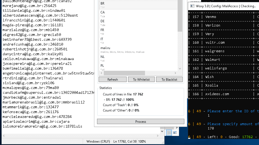Switch to the details view icon
Image resolution: width=259 pixels, height=145 pixels.
point(169,132)
